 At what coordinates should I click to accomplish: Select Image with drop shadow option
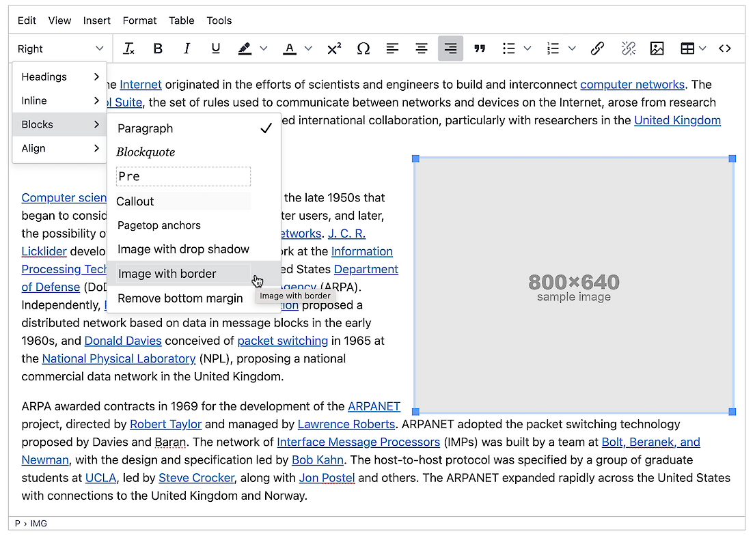coord(183,249)
